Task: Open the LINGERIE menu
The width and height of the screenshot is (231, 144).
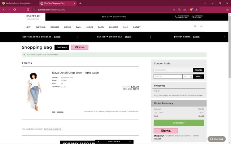Action: coord(114,27)
